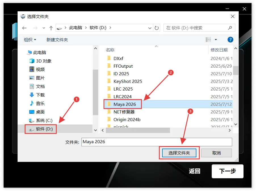Sort by 名称 column header
This screenshot has width=256, height=191.
(110, 50)
